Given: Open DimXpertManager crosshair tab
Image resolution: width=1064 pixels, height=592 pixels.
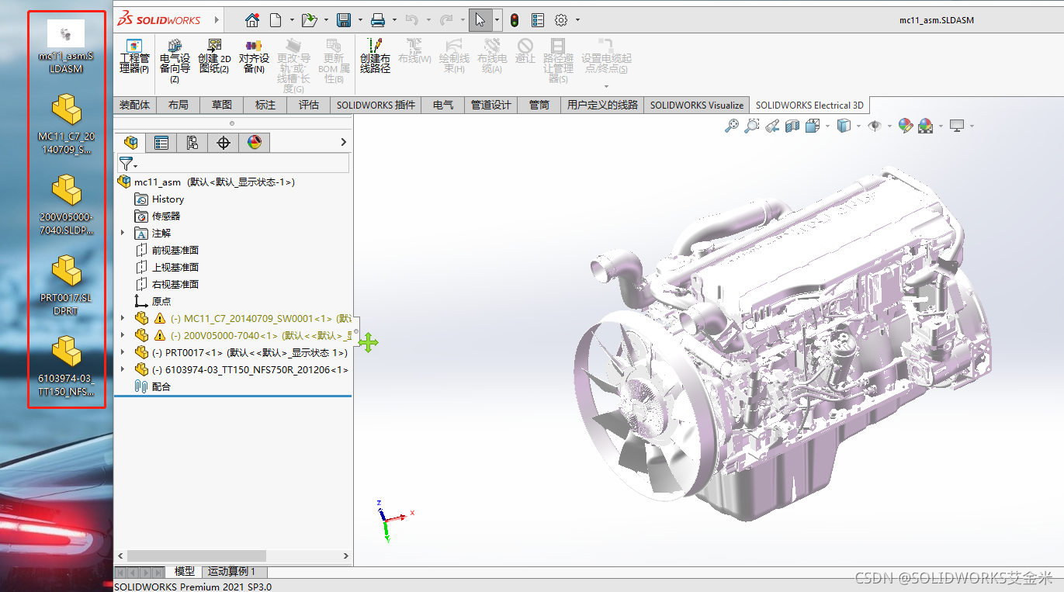Looking at the screenshot, I should (x=224, y=142).
